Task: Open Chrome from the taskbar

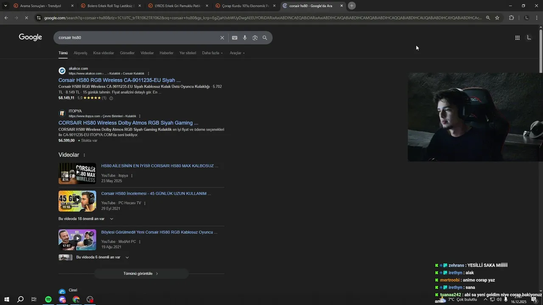Action: (x=76, y=299)
